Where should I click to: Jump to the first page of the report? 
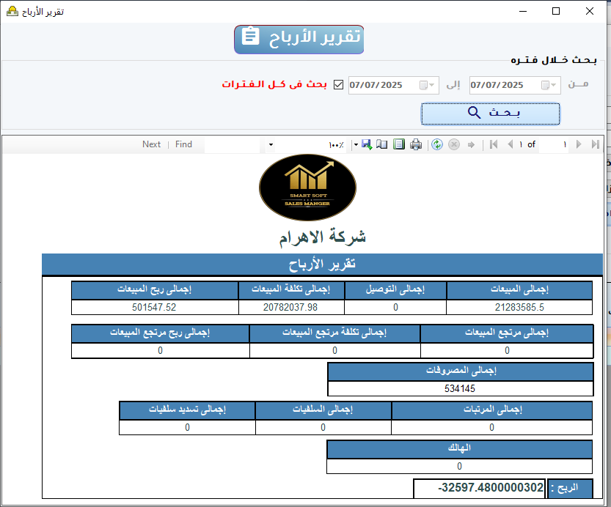click(494, 144)
